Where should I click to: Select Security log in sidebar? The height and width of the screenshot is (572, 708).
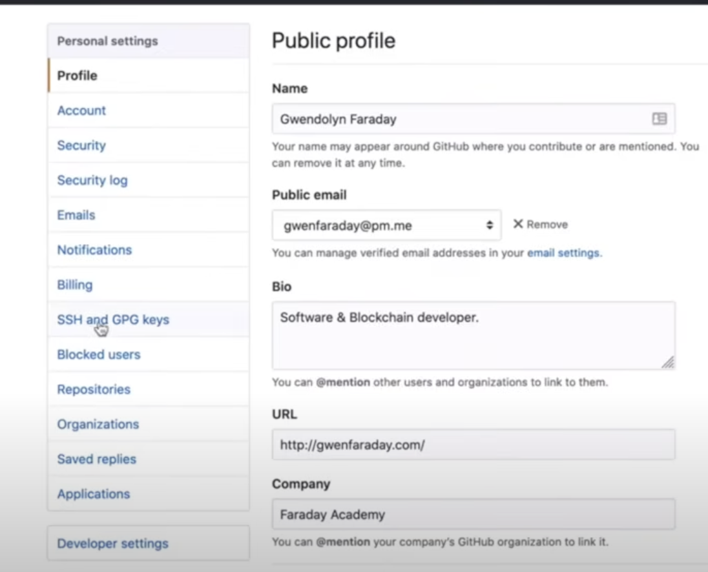[x=92, y=180]
